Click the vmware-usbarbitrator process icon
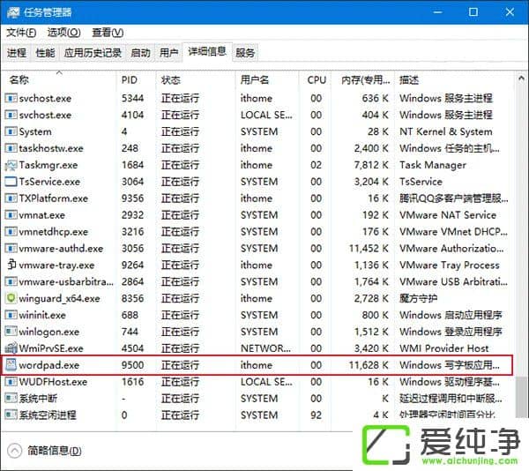 (11, 281)
